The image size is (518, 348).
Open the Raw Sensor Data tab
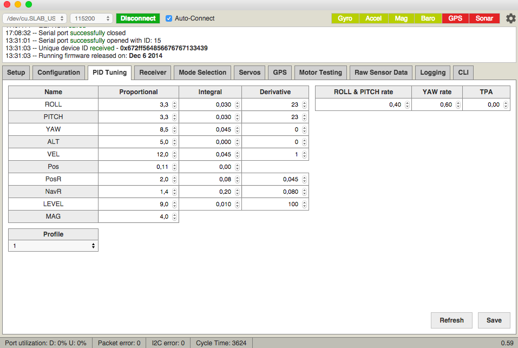[x=381, y=73]
